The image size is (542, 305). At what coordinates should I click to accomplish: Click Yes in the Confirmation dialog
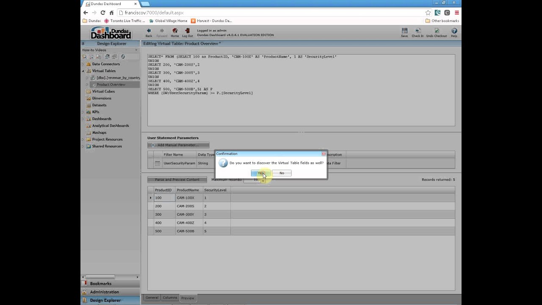[260, 173]
